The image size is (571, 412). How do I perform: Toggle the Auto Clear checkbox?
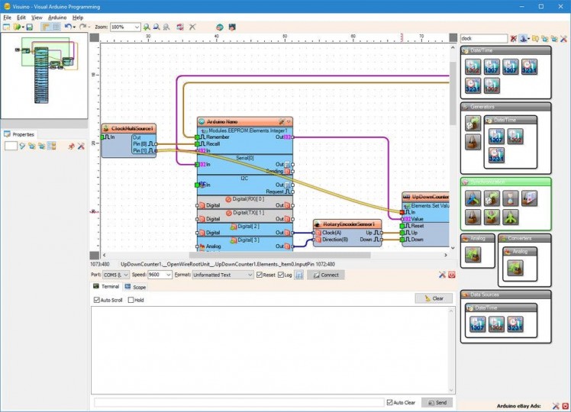pos(389,402)
